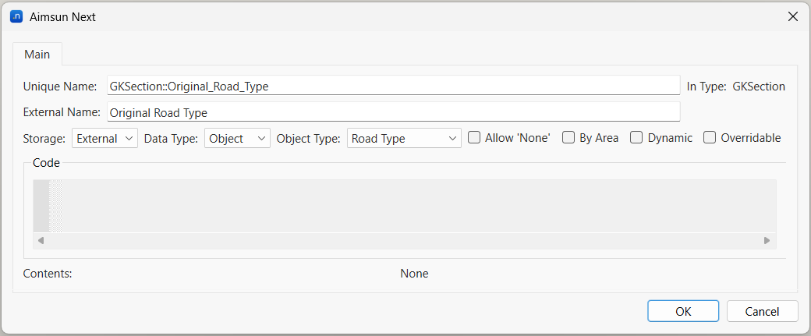The height and width of the screenshot is (336, 811).
Task: Click the code scrollbar left arrow
Action: [x=41, y=240]
